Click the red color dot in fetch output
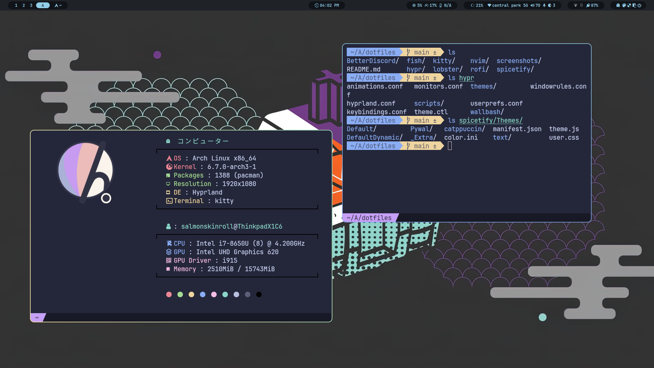Screen dimensions: 654x368 click(x=169, y=294)
